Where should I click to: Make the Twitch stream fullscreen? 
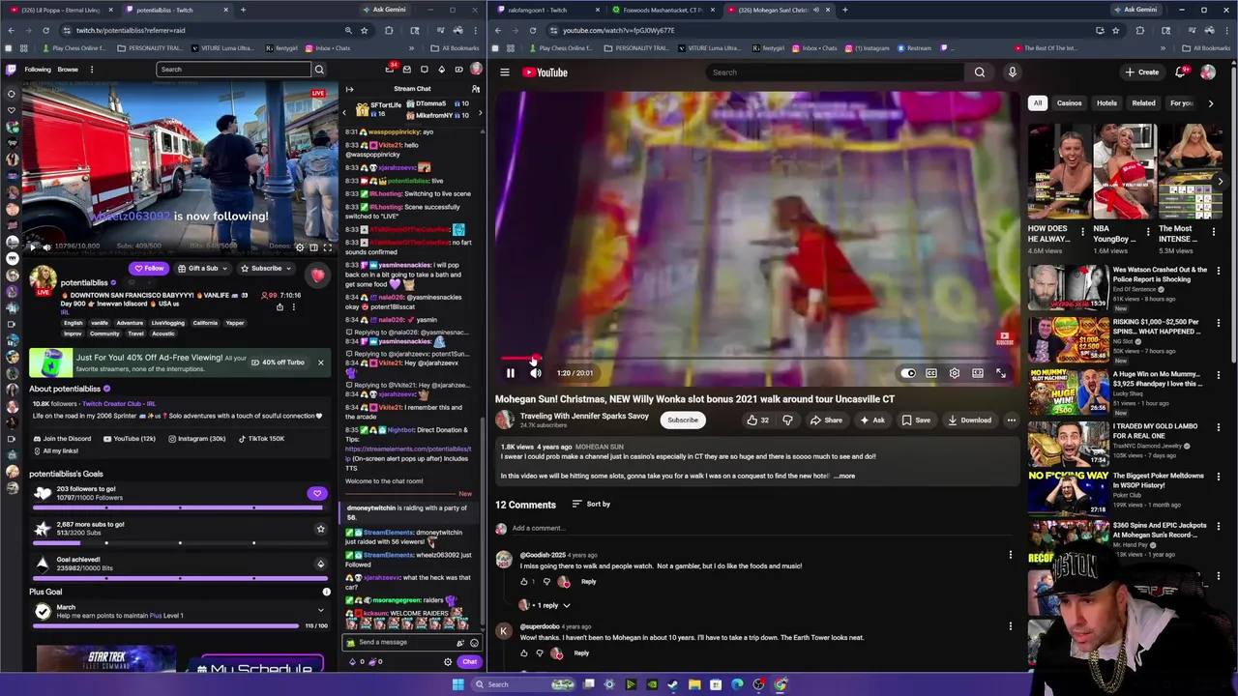pyautogui.click(x=327, y=246)
